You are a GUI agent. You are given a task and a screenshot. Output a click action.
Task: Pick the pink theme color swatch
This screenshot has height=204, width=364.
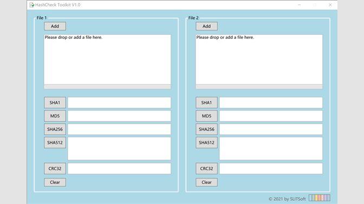[x=323, y=198]
